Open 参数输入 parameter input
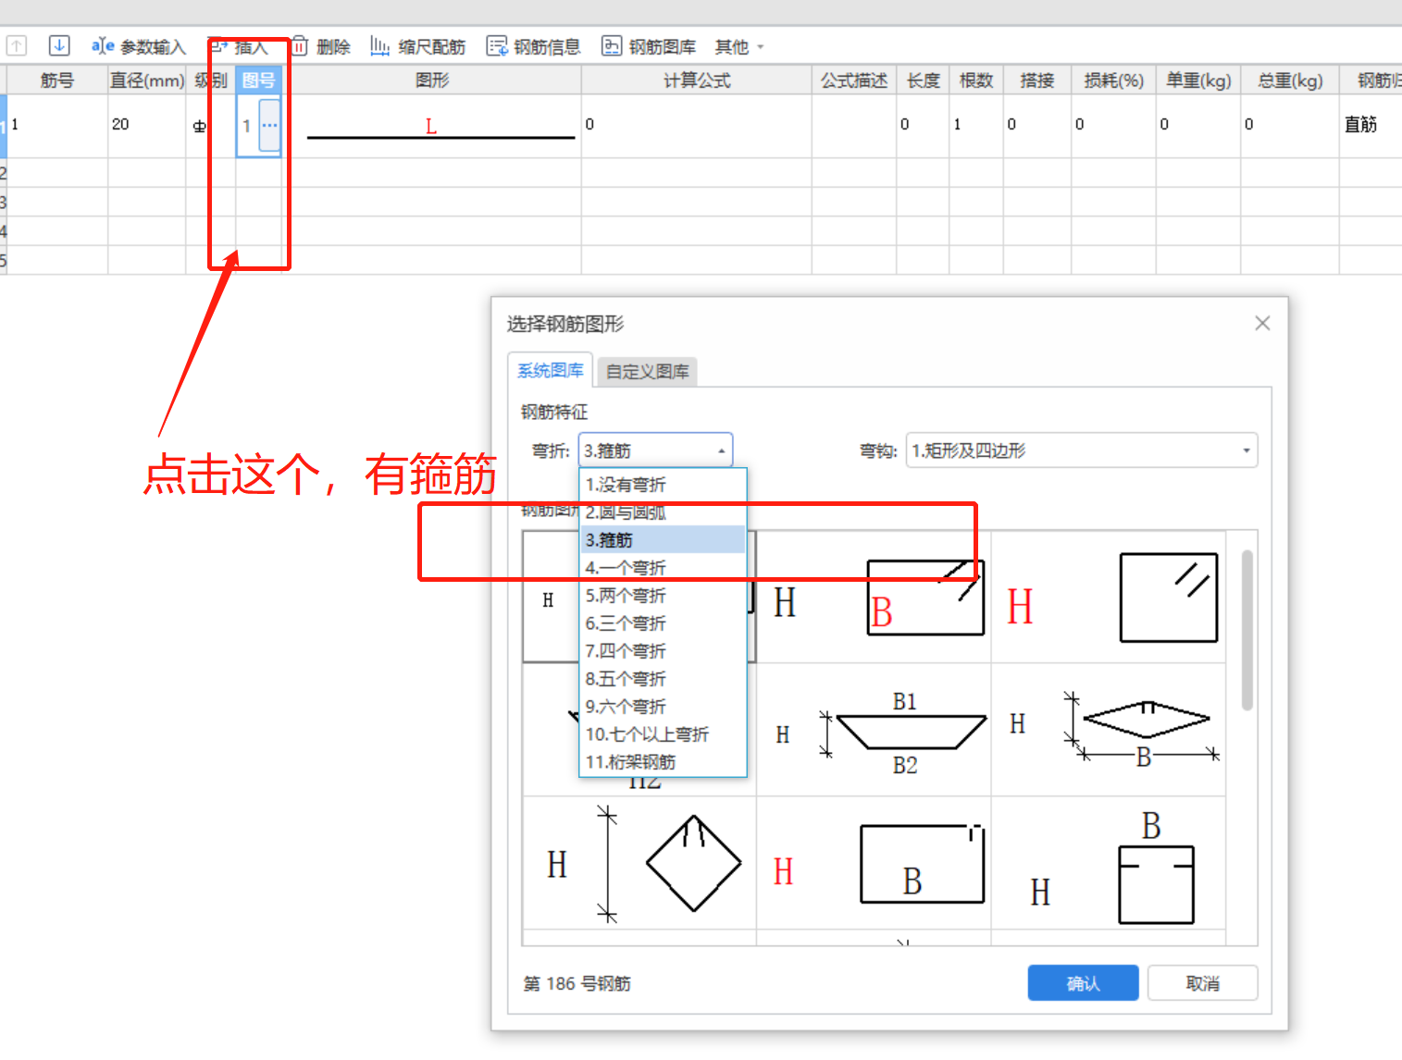Viewport: 1402px width, 1060px height. tap(139, 46)
